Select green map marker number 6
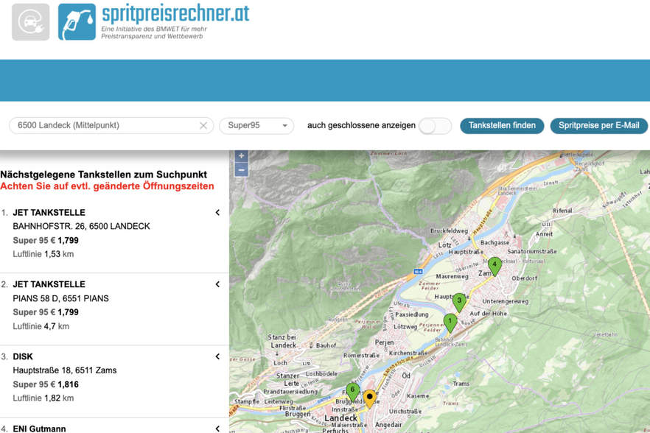This screenshot has width=650, height=433. pos(353,392)
